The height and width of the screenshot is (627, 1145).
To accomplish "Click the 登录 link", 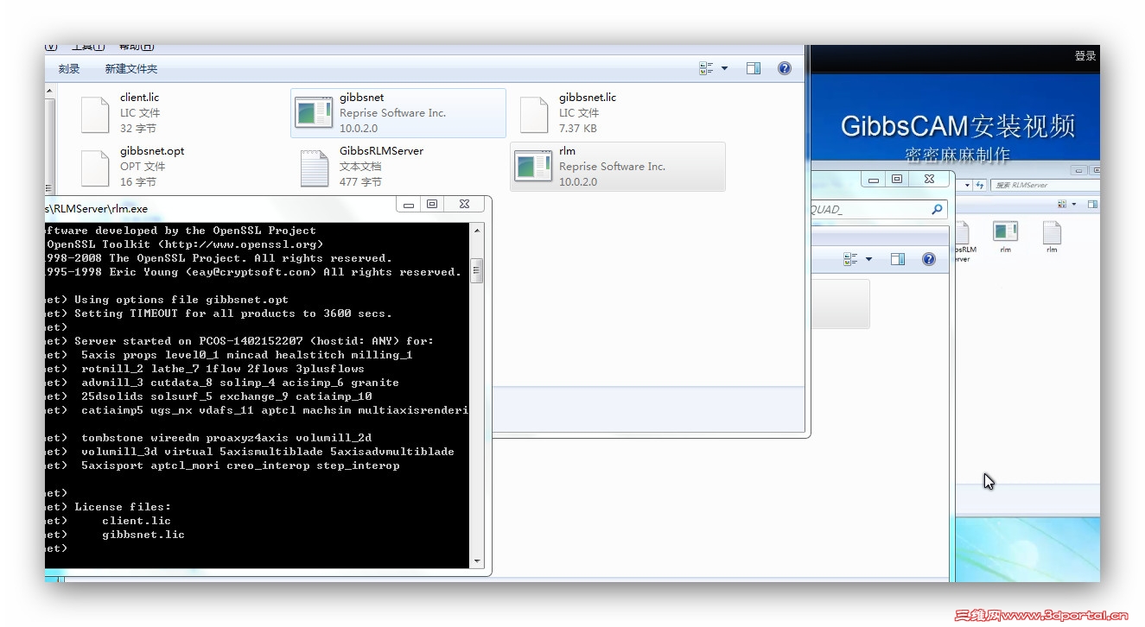I will 1085,56.
